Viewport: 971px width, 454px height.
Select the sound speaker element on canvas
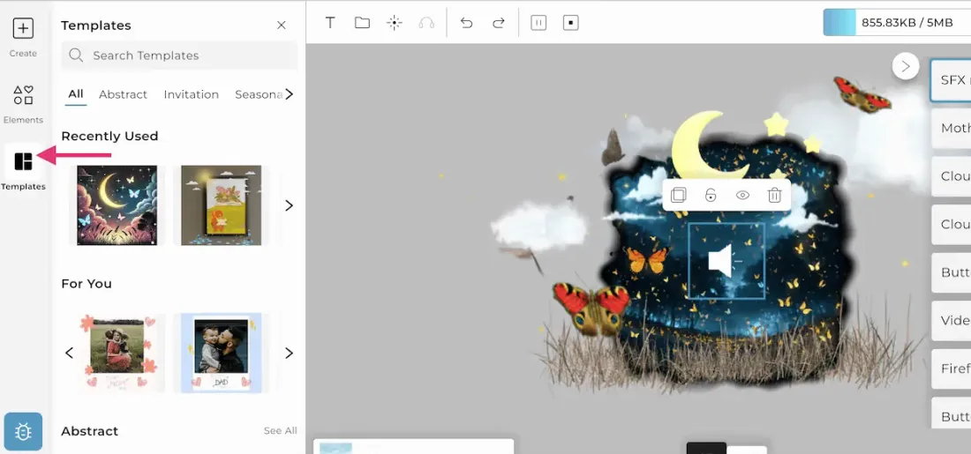(x=726, y=261)
